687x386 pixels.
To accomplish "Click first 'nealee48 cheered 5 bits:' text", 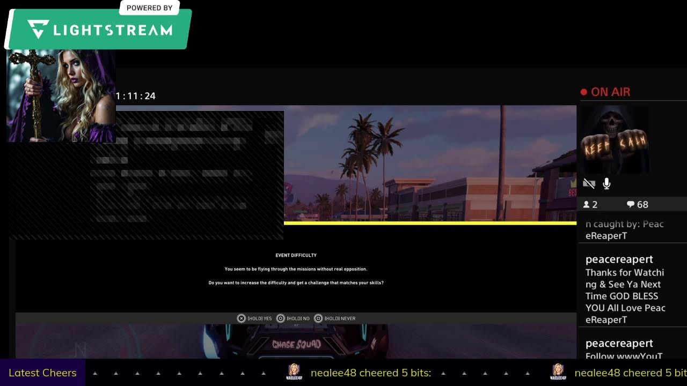I will (371, 373).
